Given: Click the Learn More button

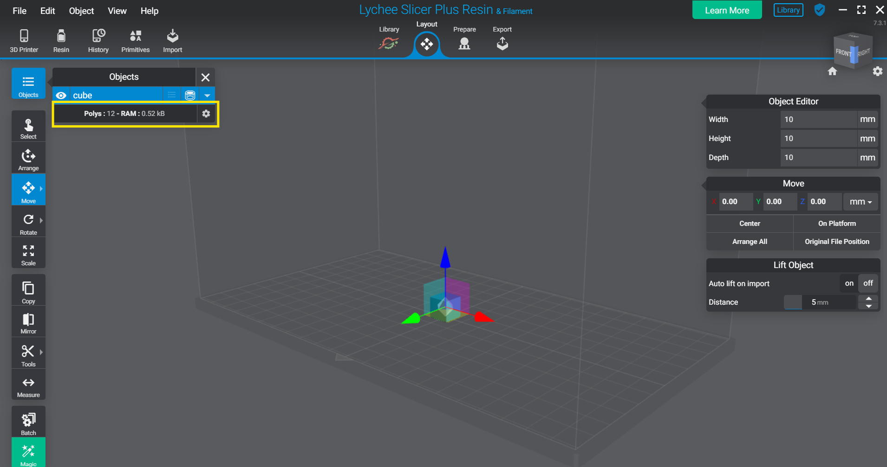Looking at the screenshot, I should click(727, 9).
